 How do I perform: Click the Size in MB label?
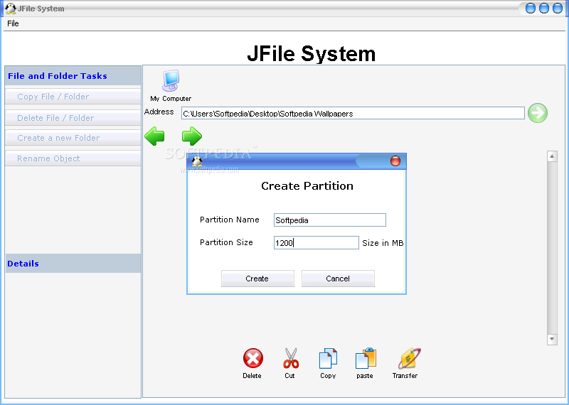(383, 243)
